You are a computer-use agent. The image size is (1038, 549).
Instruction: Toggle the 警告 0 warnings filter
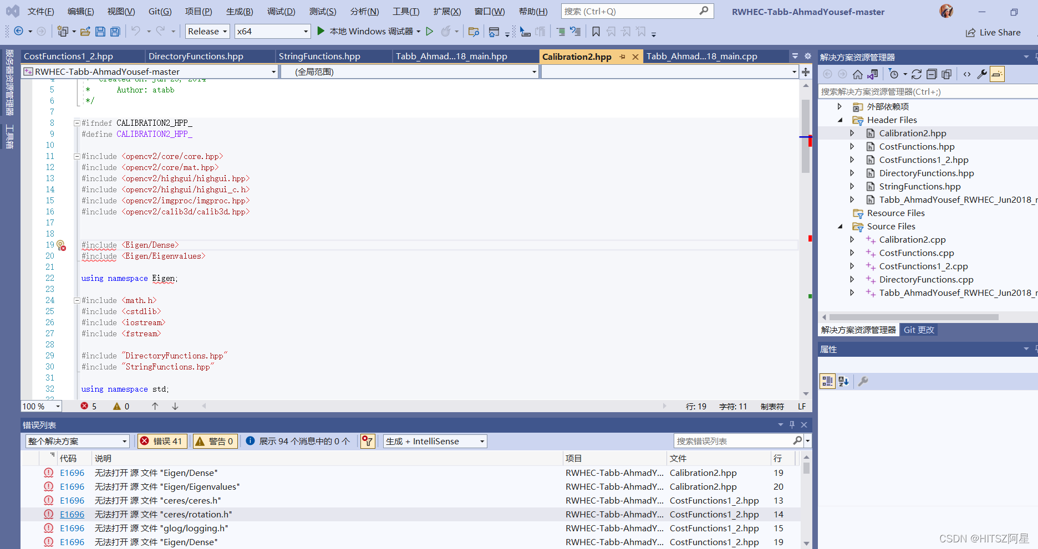(x=215, y=441)
